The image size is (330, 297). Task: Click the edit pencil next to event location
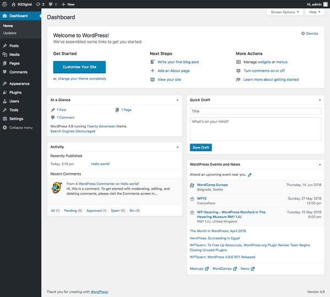pos(250,175)
